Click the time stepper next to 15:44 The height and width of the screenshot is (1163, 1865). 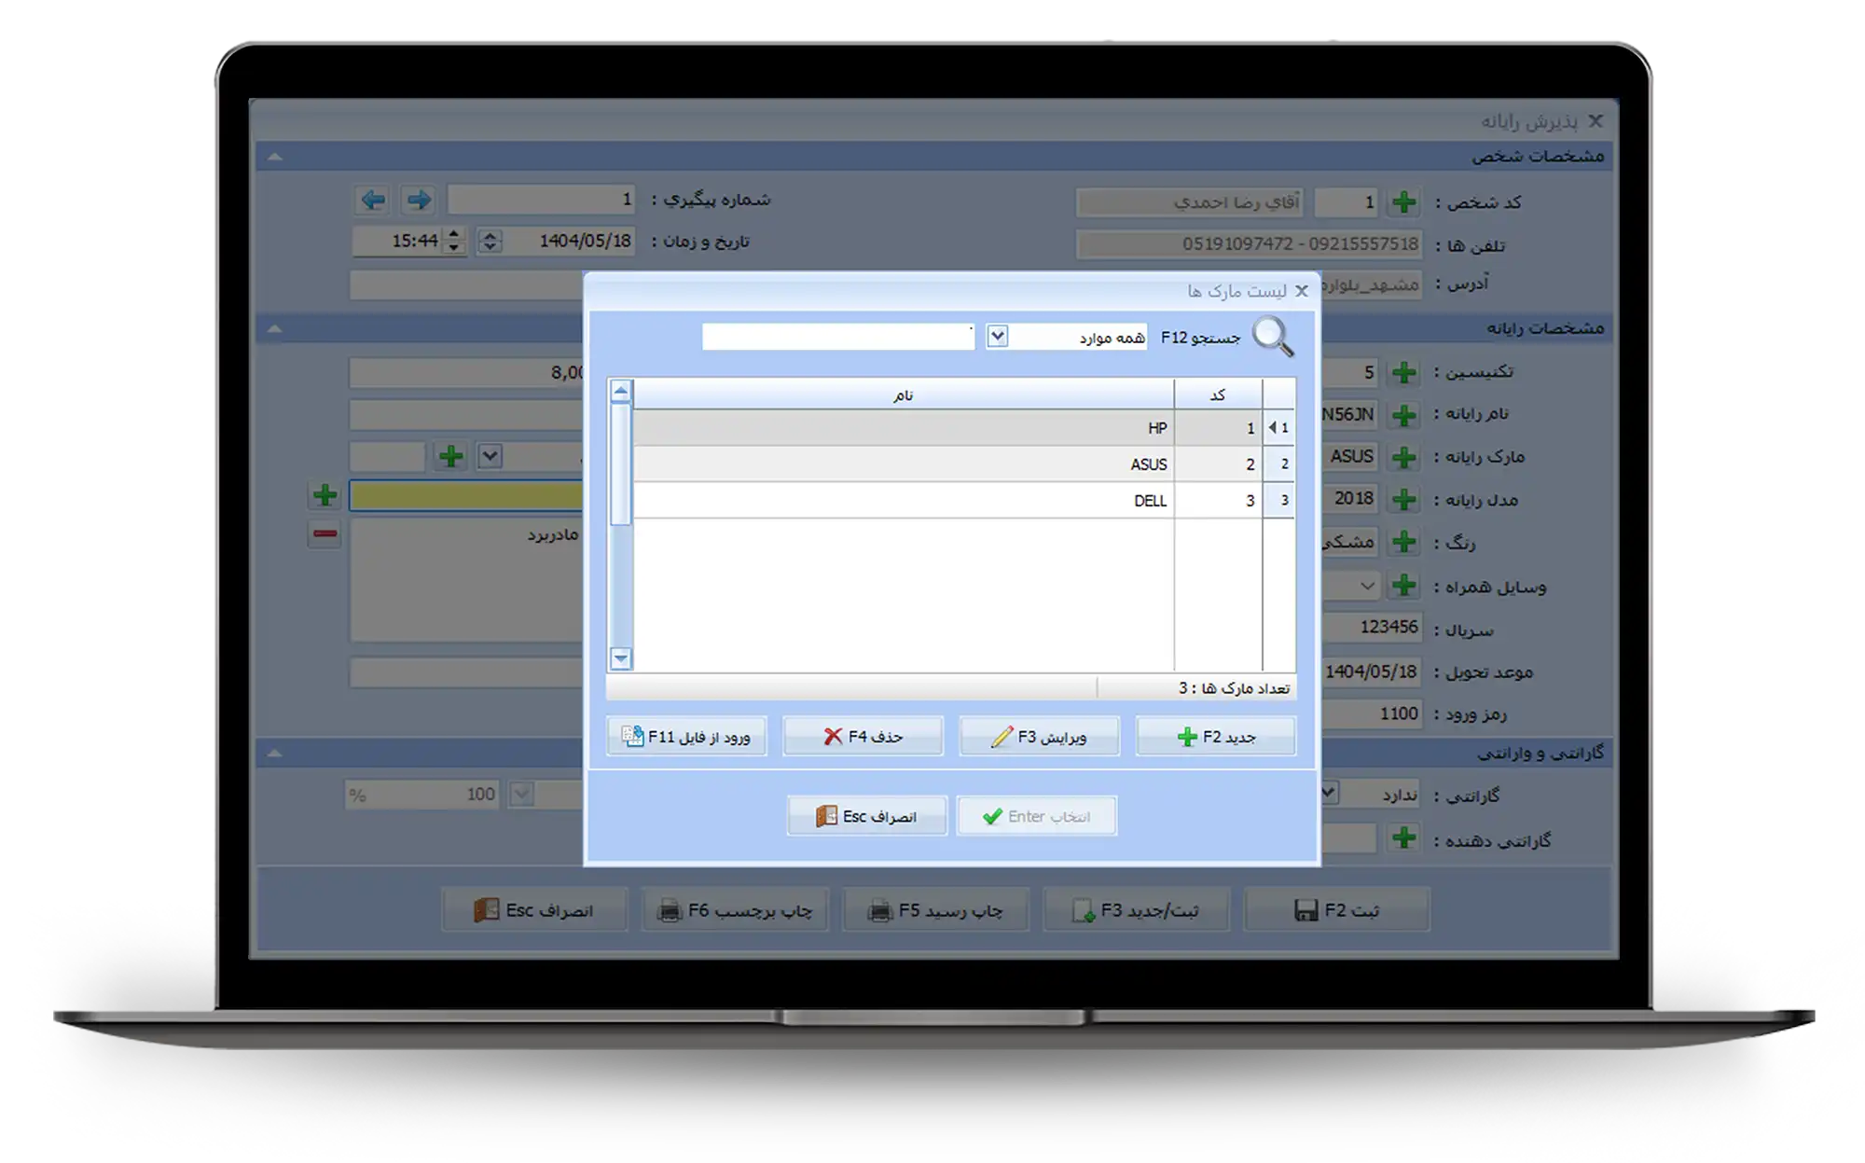point(454,241)
